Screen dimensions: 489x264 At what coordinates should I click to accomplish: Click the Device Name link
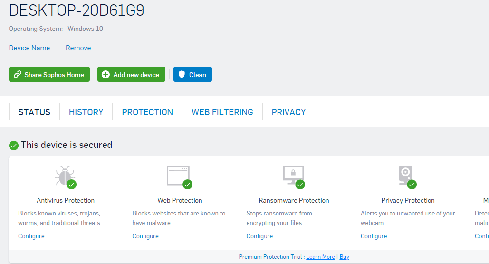[x=29, y=48]
